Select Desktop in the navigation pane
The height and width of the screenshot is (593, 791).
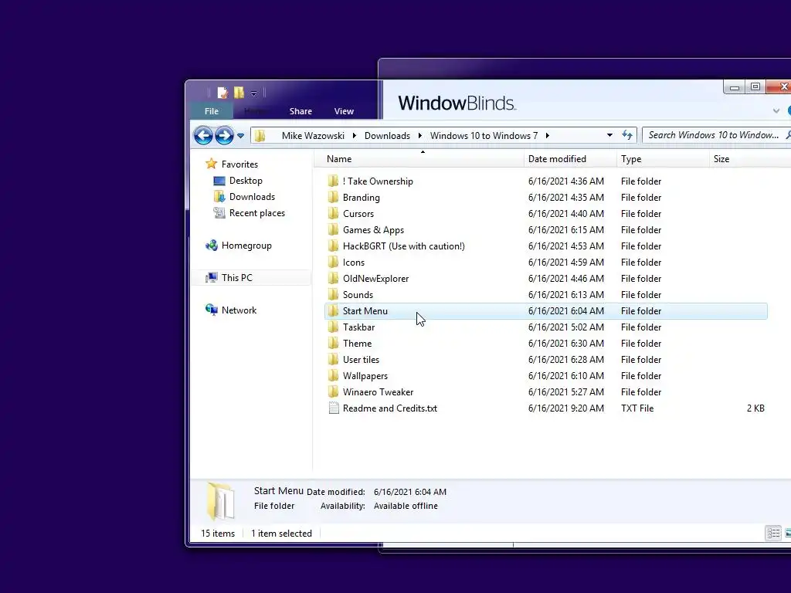click(246, 181)
